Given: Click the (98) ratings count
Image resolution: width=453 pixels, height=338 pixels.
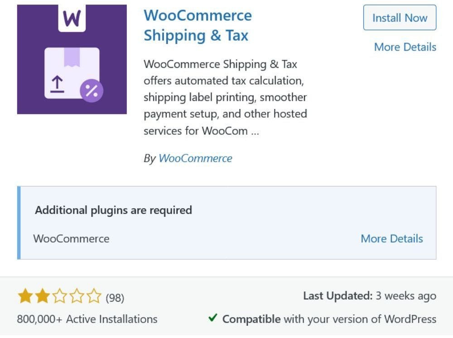Looking at the screenshot, I should [x=115, y=298].
